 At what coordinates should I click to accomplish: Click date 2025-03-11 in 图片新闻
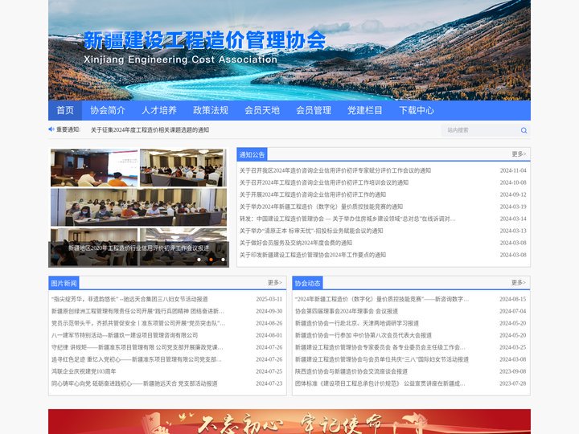269,299
